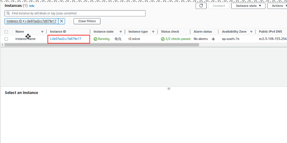Click the No alarms cell
287x143 pixels.
(201, 39)
